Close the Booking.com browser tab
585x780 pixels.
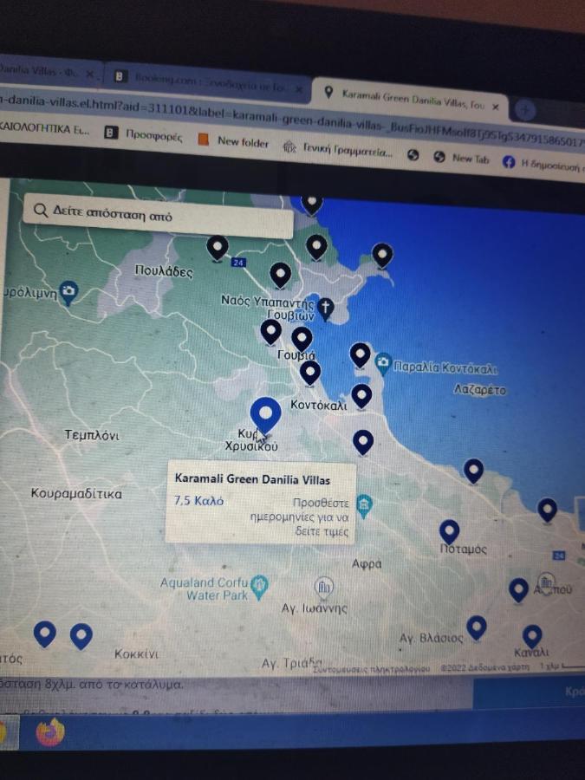(x=298, y=89)
